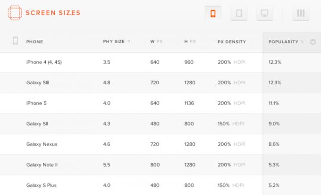Screen dimensions: 321x195
Task: Switch to the desktop monitor filter icon
Action: [x=264, y=13]
